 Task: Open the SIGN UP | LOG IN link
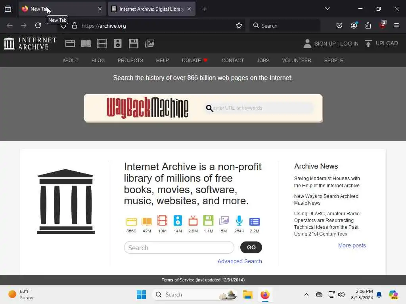click(331, 44)
